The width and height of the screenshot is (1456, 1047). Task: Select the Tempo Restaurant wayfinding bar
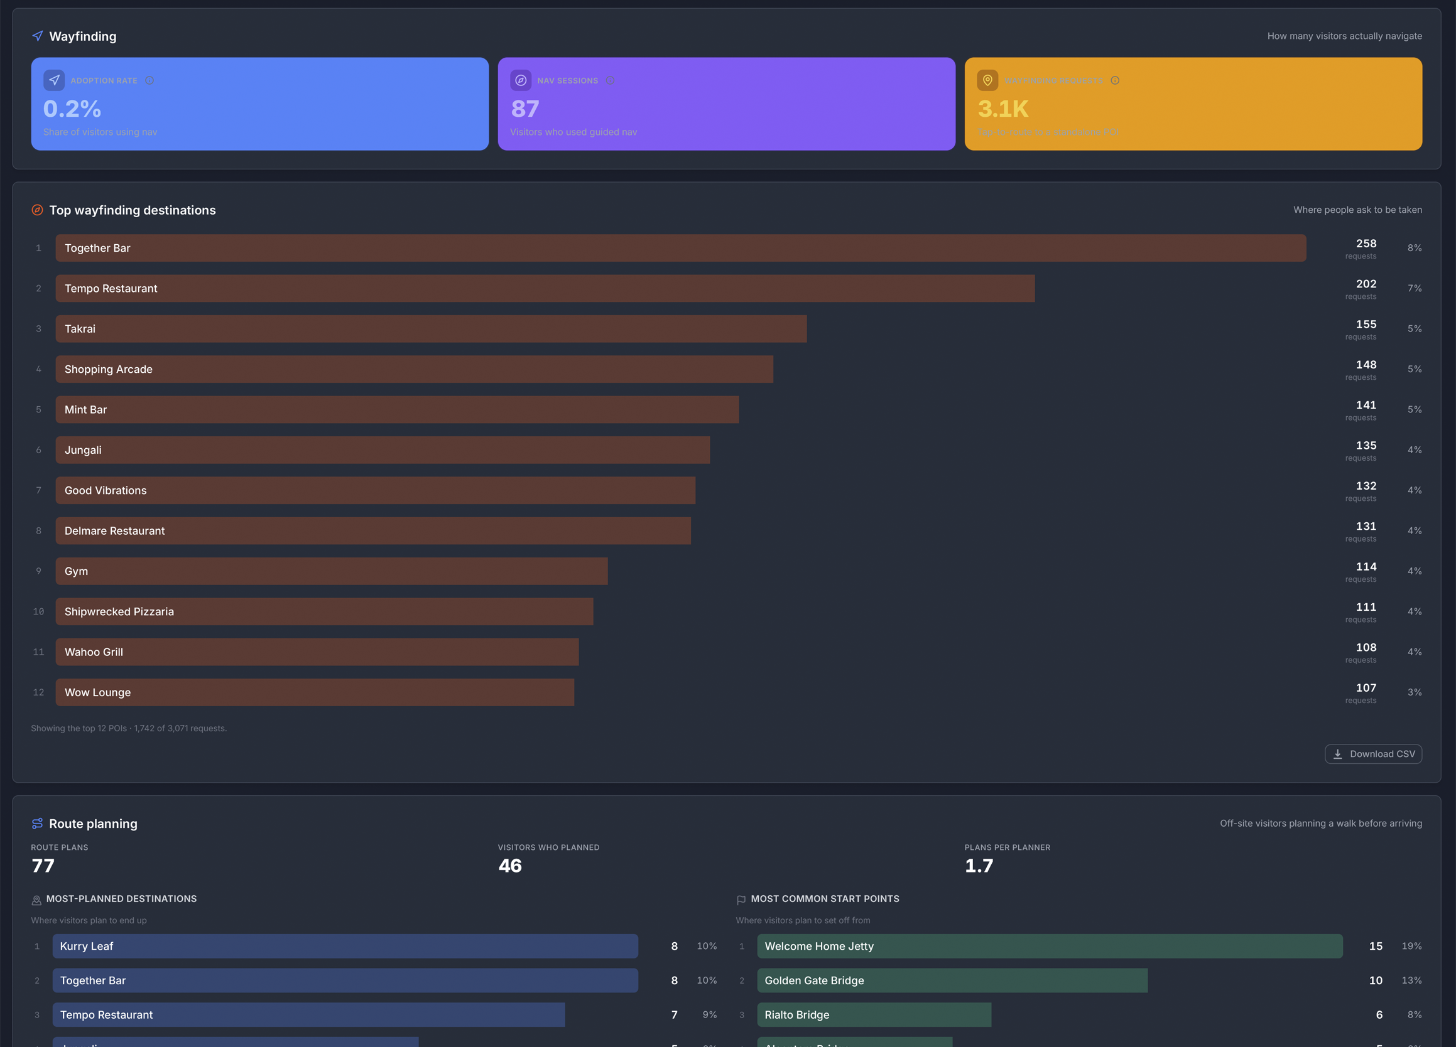tap(545, 288)
